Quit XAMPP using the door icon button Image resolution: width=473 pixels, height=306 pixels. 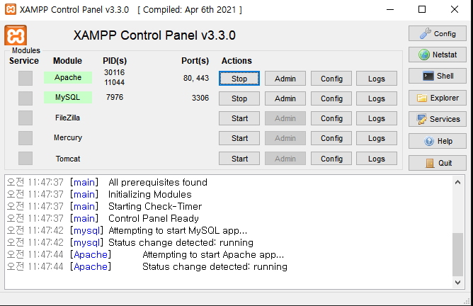tap(438, 163)
